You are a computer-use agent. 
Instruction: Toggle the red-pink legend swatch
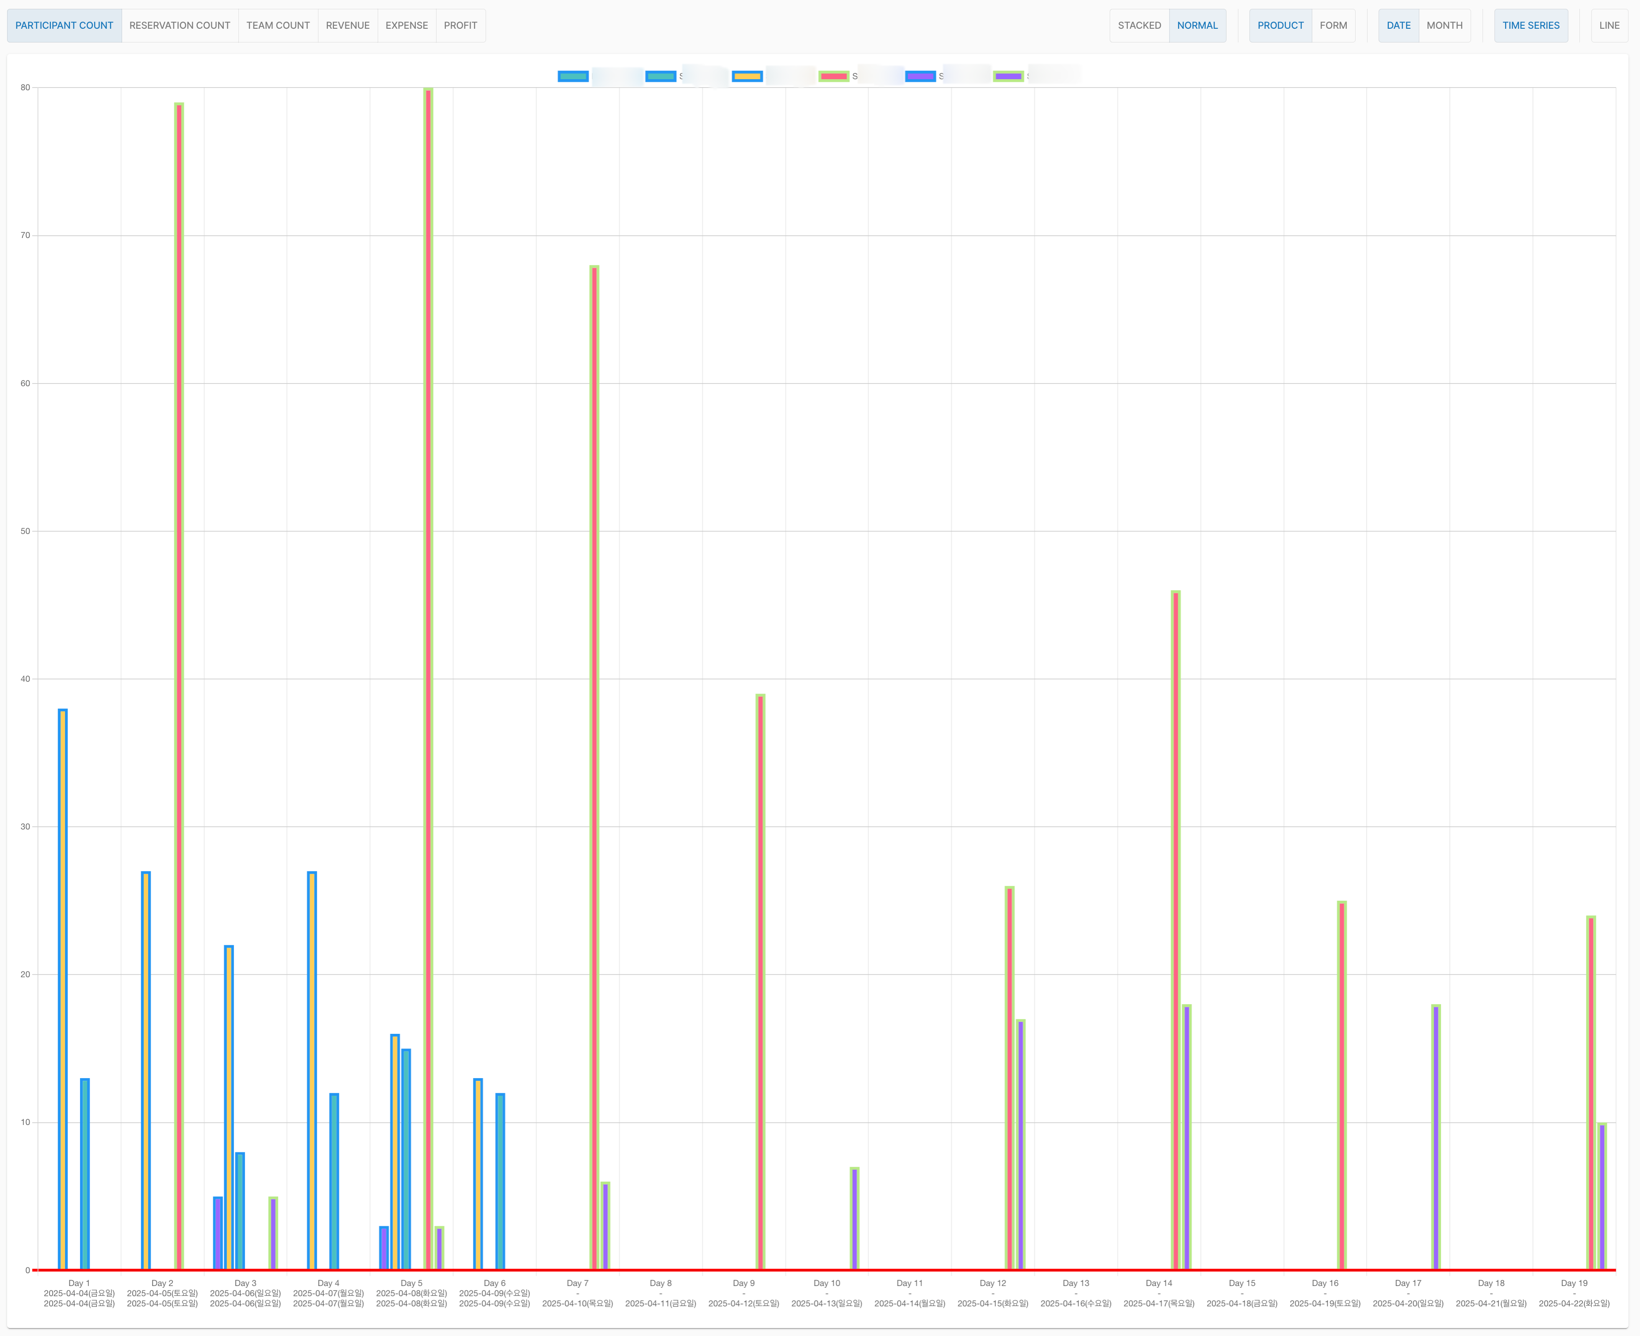[x=834, y=76]
